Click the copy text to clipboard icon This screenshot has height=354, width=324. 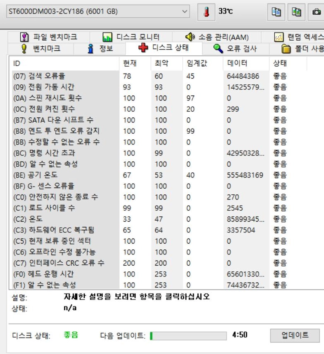click(x=276, y=12)
